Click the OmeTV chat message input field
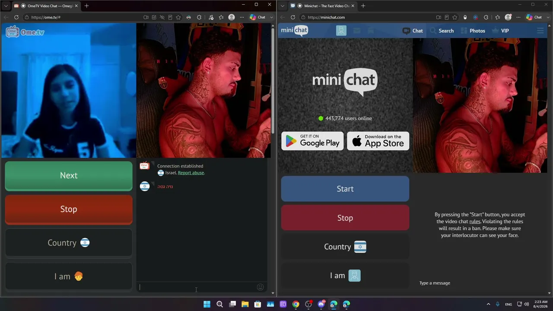 pyautogui.click(x=197, y=287)
